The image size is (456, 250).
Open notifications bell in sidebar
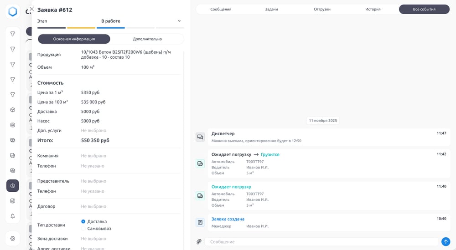click(x=13, y=216)
